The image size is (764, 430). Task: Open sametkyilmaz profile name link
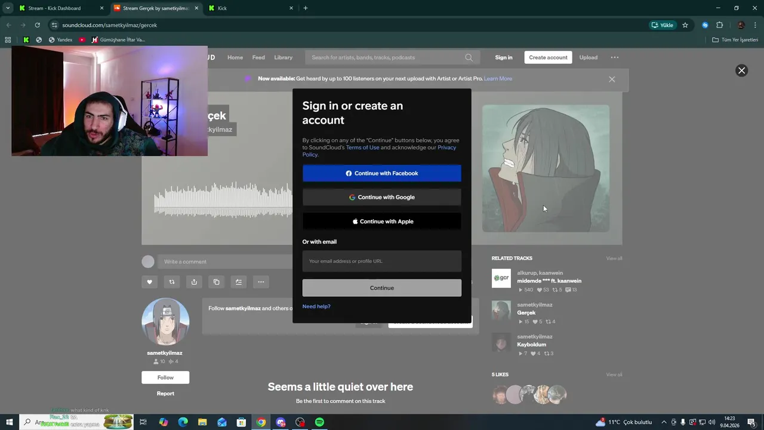coord(165,353)
